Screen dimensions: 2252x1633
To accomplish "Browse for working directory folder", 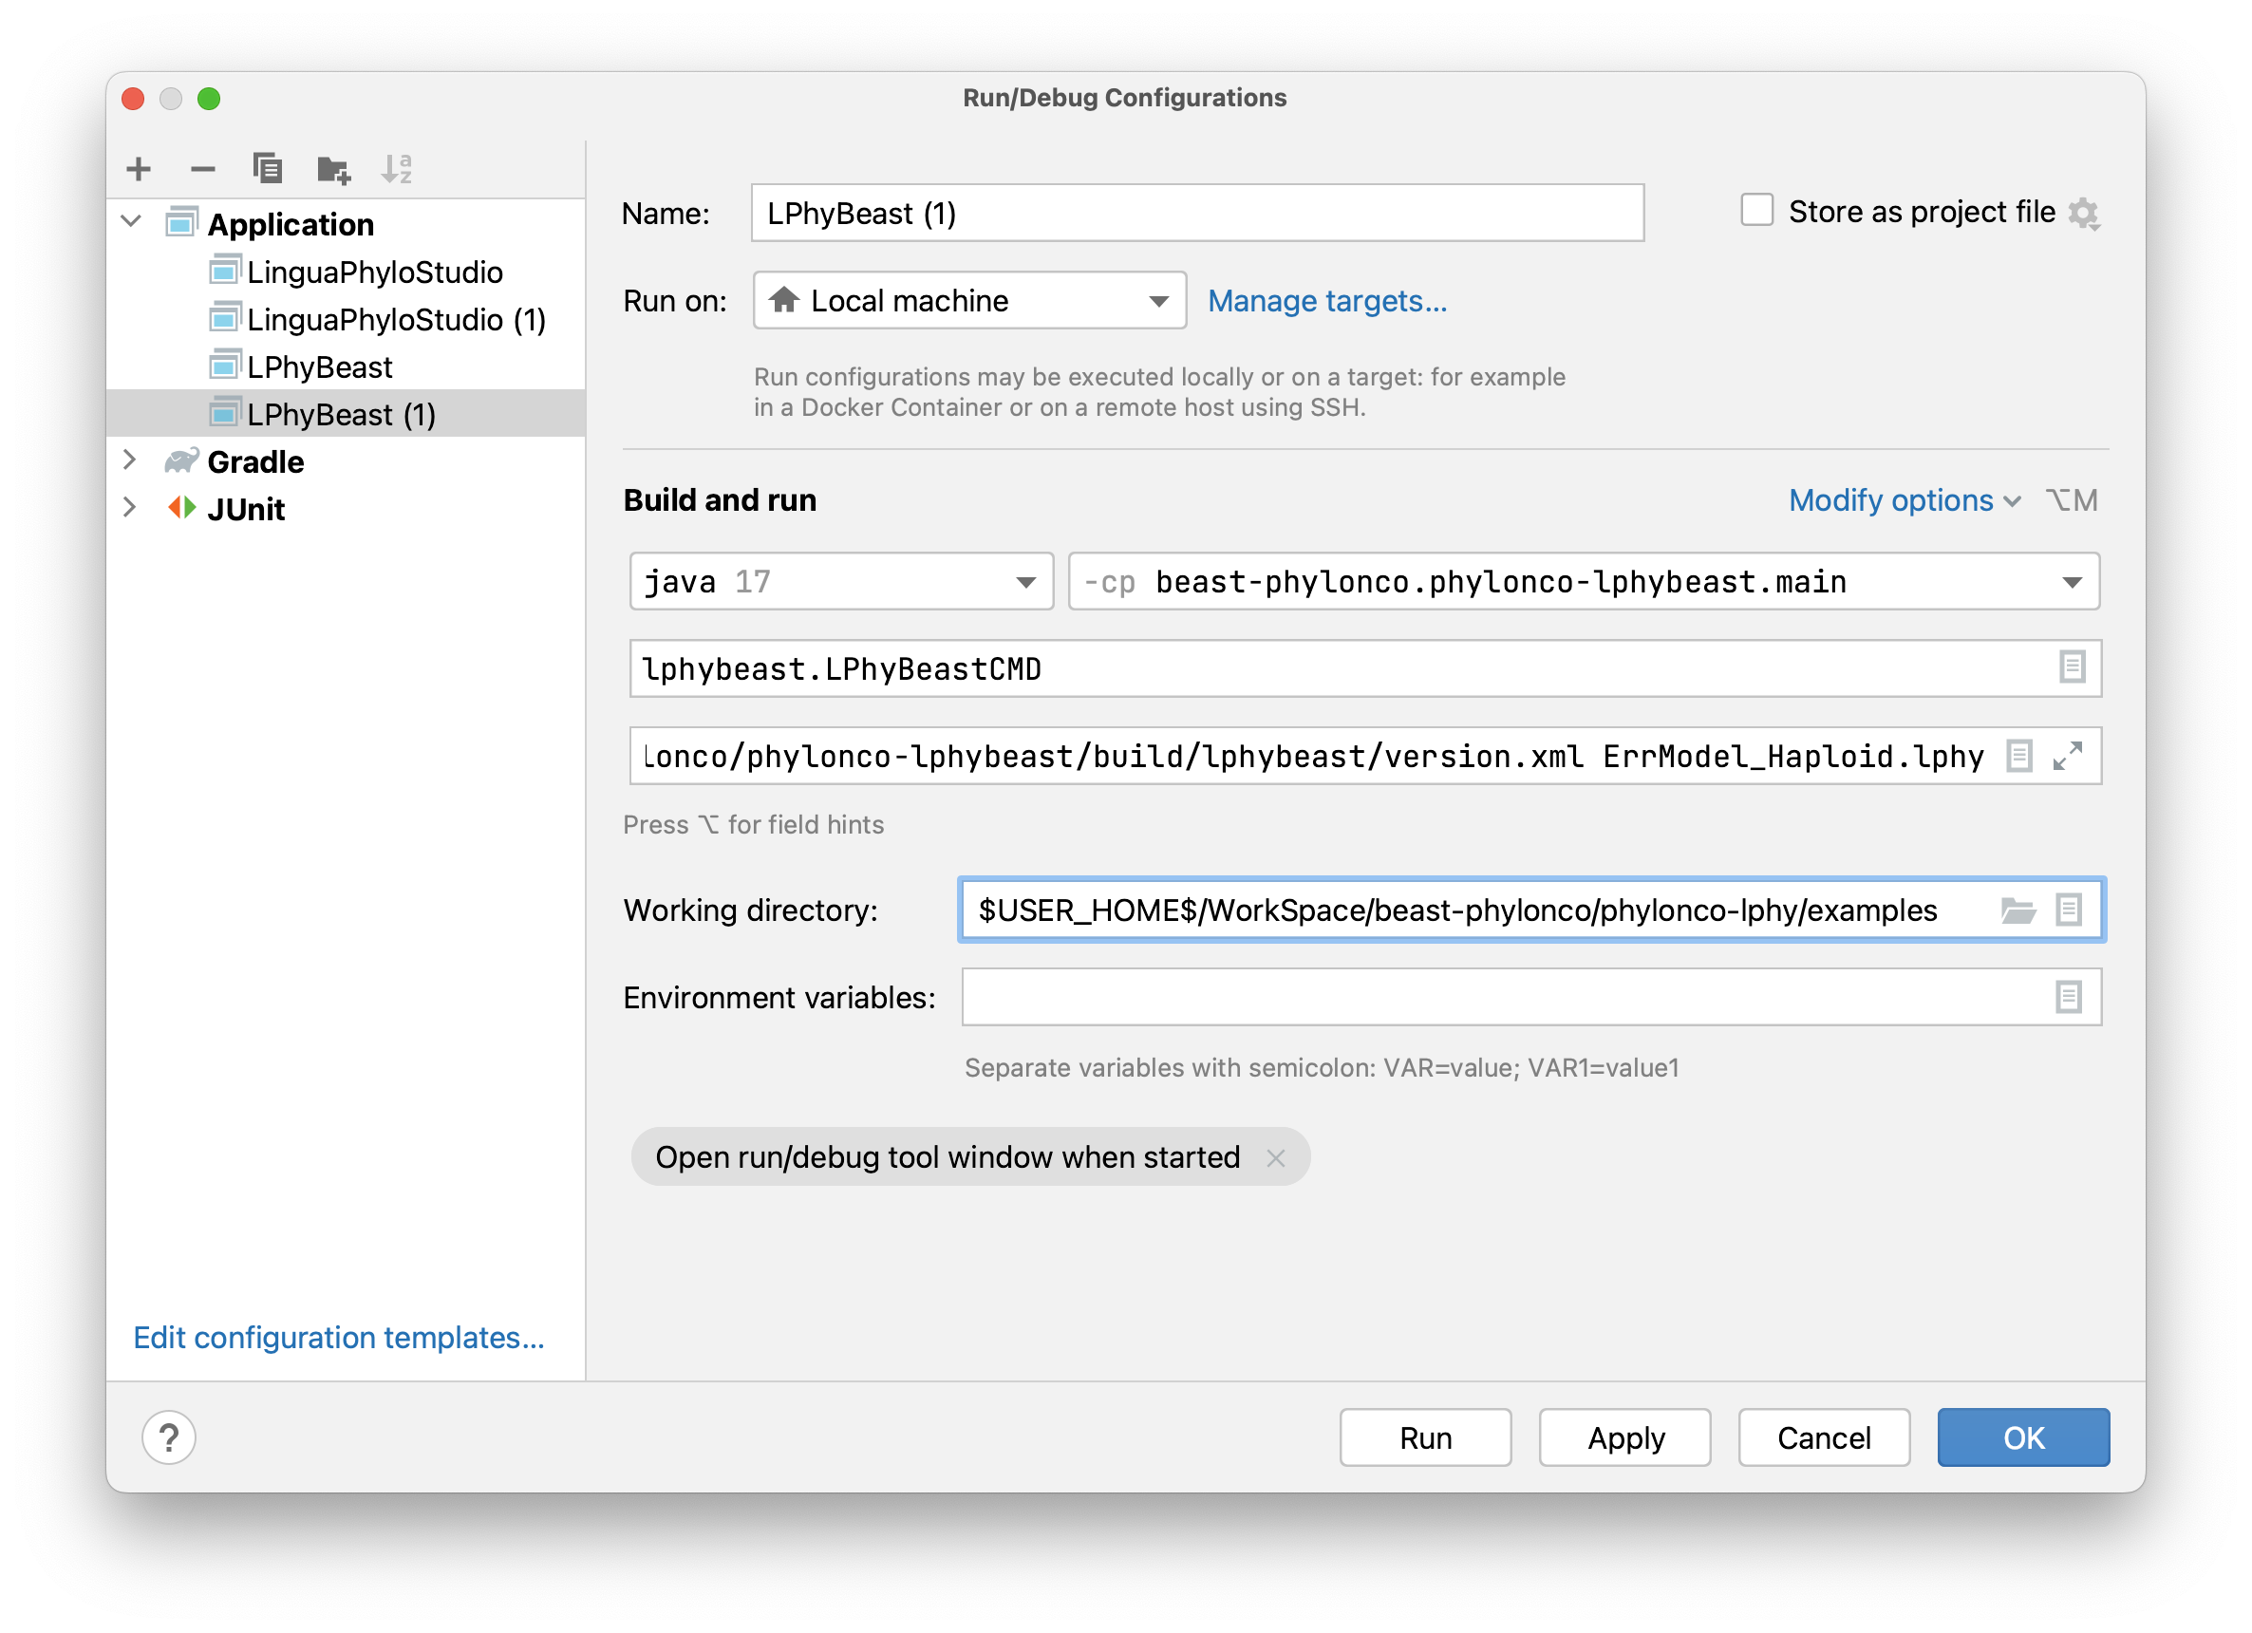I will click(2017, 910).
